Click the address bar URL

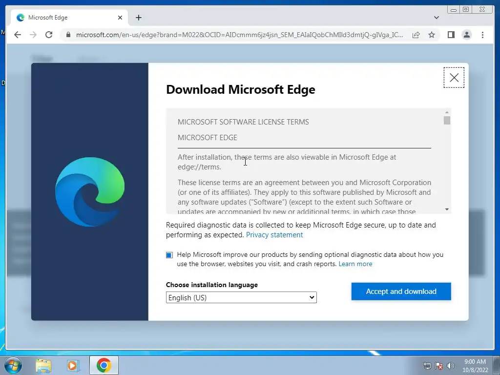click(x=239, y=35)
